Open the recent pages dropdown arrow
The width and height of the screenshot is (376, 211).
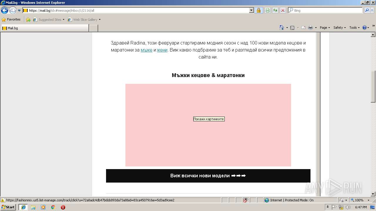[19, 11]
